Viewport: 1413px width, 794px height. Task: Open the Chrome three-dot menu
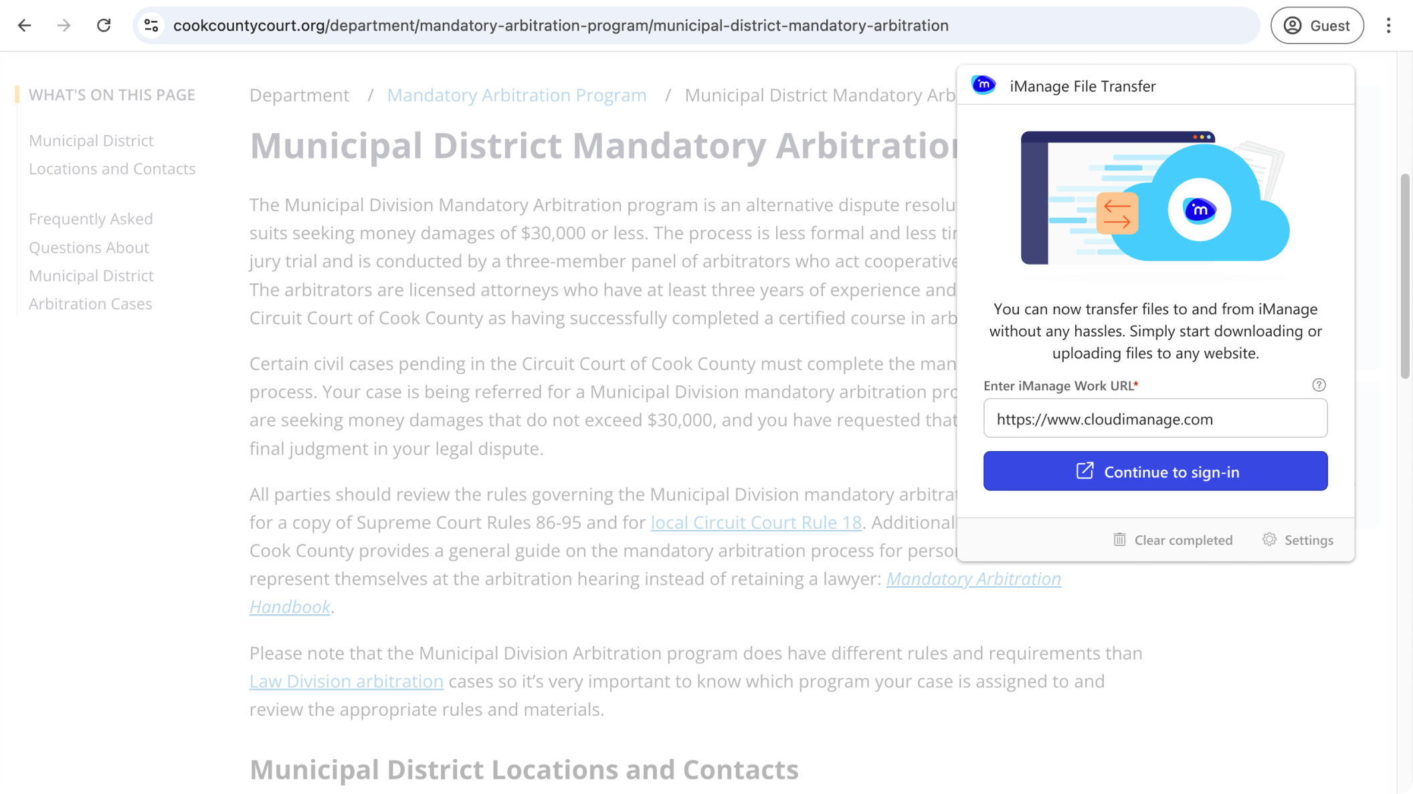coord(1388,25)
